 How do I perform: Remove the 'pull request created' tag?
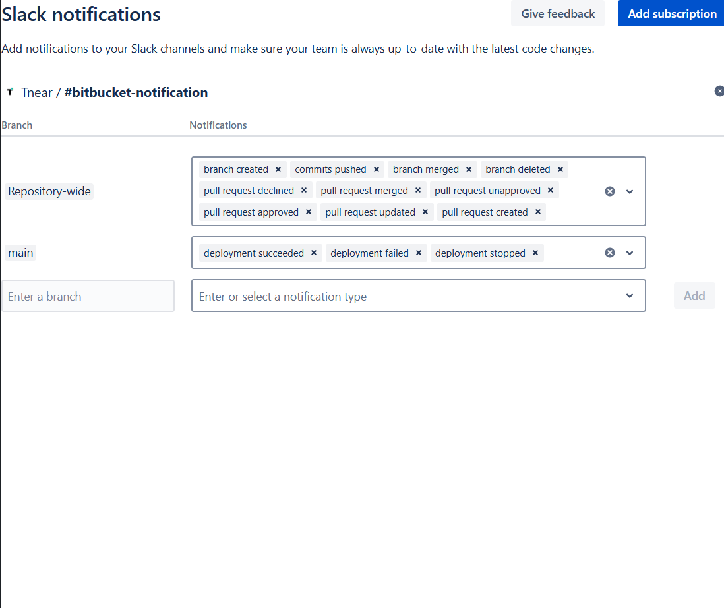(x=538, y=212)
